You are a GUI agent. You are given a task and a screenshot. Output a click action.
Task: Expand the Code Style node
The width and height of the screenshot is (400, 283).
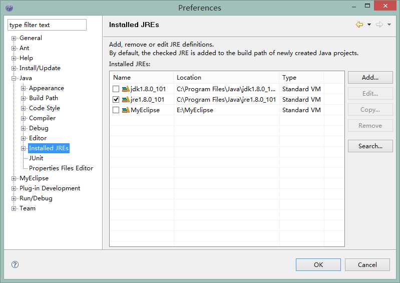pos(23,109)
